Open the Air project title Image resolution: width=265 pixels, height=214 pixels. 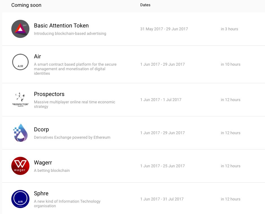pos(37,56)
